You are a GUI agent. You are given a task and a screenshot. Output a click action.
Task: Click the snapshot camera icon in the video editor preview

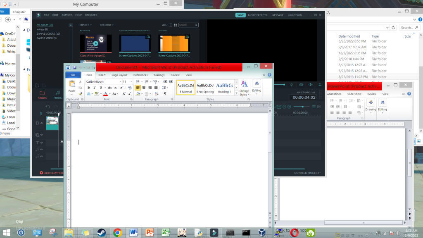coord(301,85)
